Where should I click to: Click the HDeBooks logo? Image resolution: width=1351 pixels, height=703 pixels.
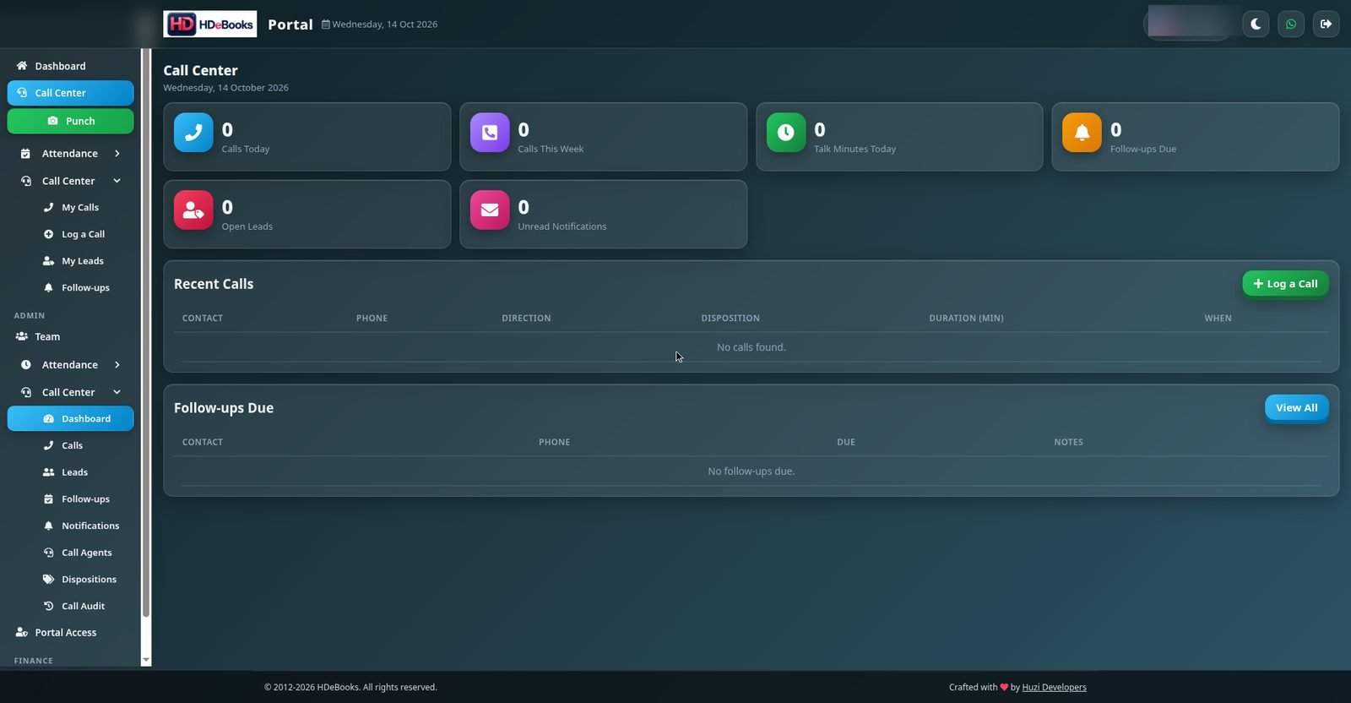pos(210,24)
